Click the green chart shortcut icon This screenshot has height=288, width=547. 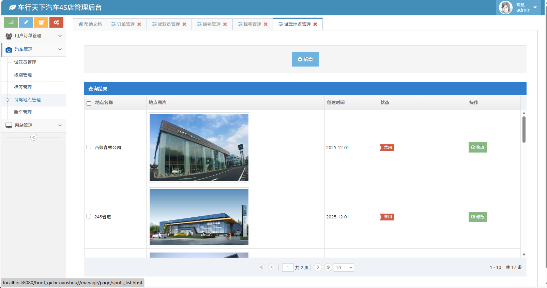point(11,22)
